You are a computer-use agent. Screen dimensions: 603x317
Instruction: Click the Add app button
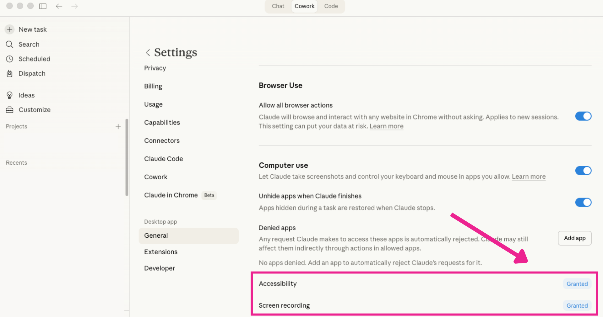coord(574,238)
